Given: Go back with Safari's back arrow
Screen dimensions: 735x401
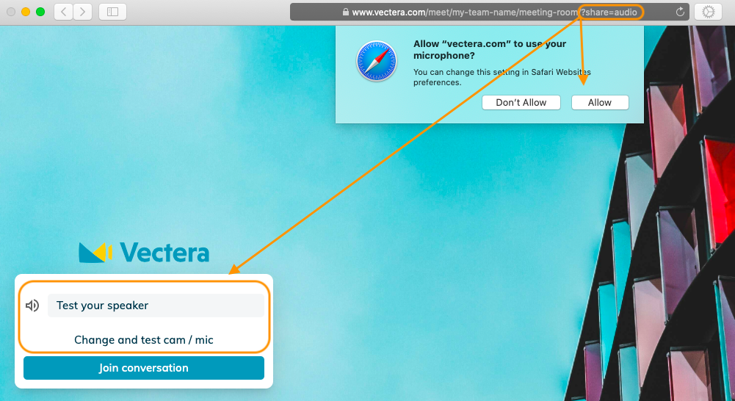Looking at the screenshot, I should click(x=64, y=12).
